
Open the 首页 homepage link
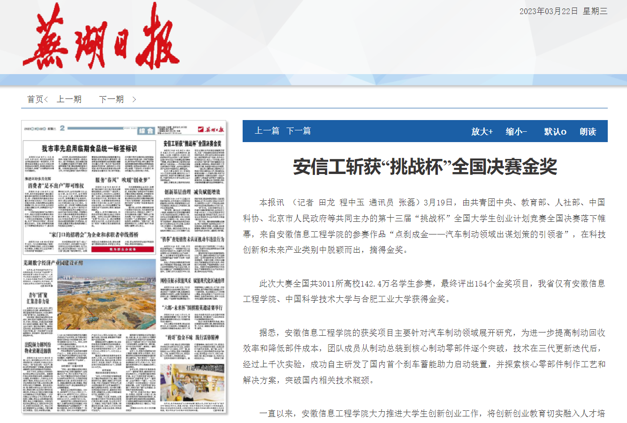(34, 99)
